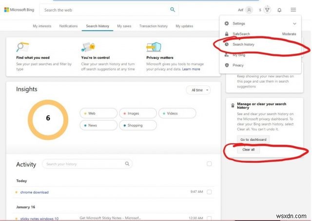
Task: Click the January 16 date heading
Action: pyautogui.click(x=26, y=207)
